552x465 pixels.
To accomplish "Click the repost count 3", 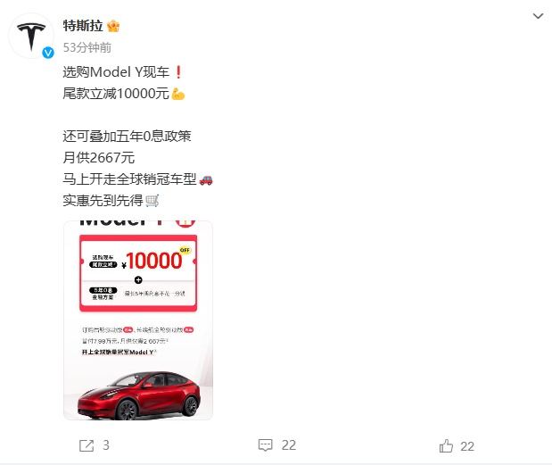I will (x=106, y=445).
